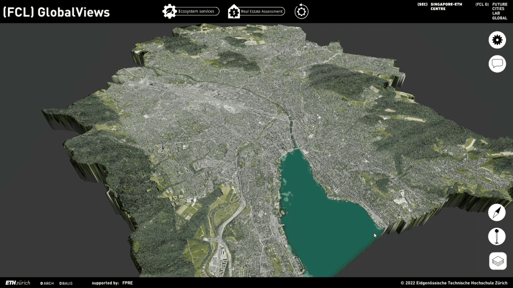Screen dimensions: 513x288
Task: Open the settings gear button
Action: click(x=497, y=40)
